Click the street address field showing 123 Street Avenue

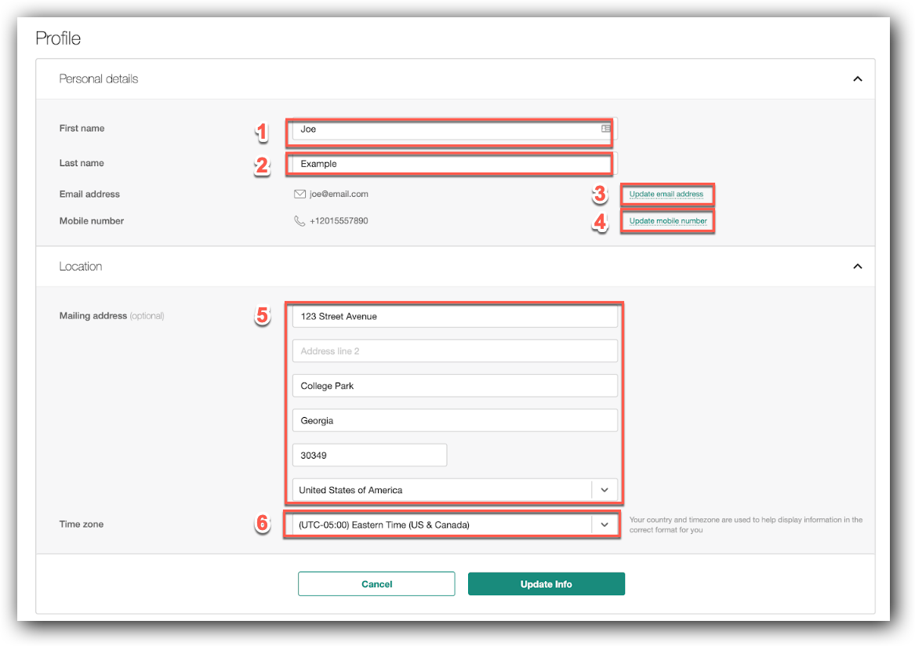pyautogui.click(x=439, y=316)
